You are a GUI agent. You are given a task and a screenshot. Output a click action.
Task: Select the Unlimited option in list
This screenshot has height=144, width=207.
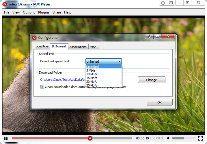(x=92, y=67)
